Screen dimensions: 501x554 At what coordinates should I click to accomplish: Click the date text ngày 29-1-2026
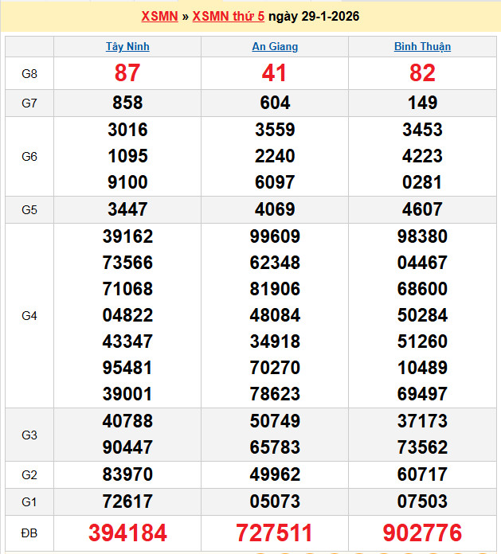(x=313, y=16)
